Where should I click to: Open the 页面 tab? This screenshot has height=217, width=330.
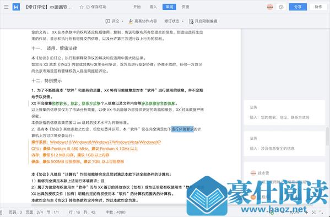[186, 7]
